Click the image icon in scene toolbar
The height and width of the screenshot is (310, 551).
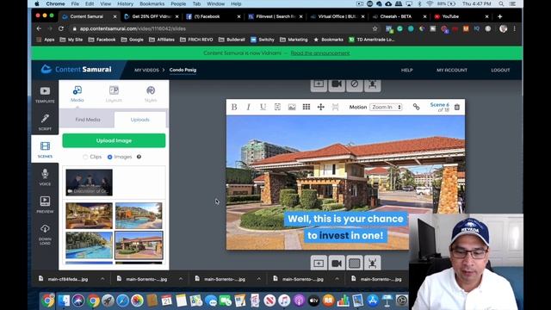click(x=292, y=107)
